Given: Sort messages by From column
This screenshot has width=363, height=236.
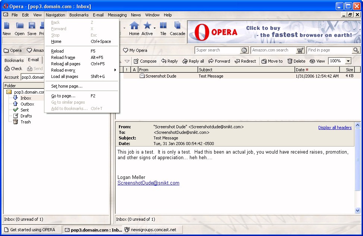Looking at the screenshot, I should click(x=168, y=70).
